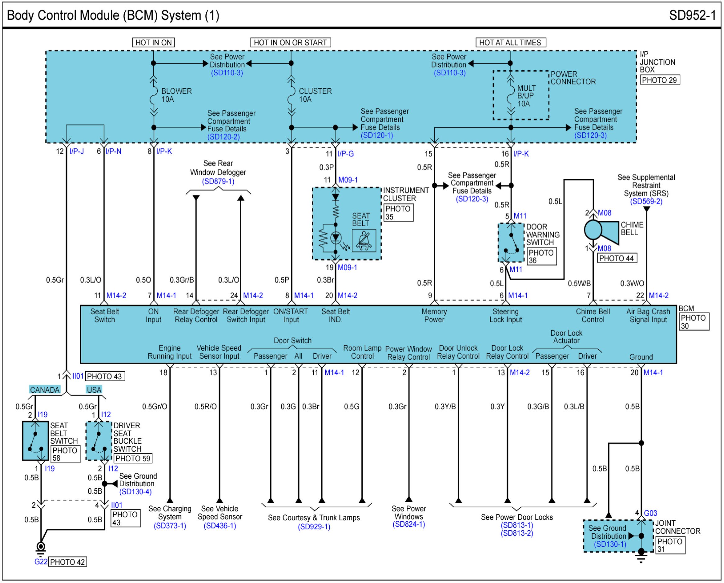Open the SD120-2 fuse details link
The image size is (724, 583).
(x=224, y=137)
